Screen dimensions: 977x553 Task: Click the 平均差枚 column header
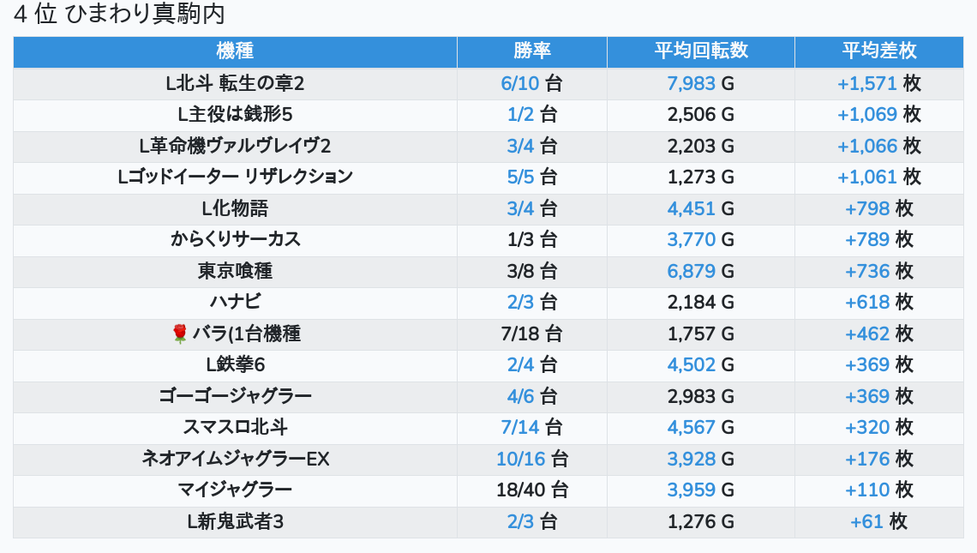click(879, 51)
